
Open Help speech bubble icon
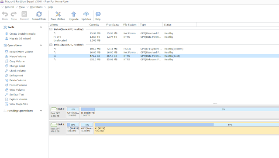click(98, 14)
